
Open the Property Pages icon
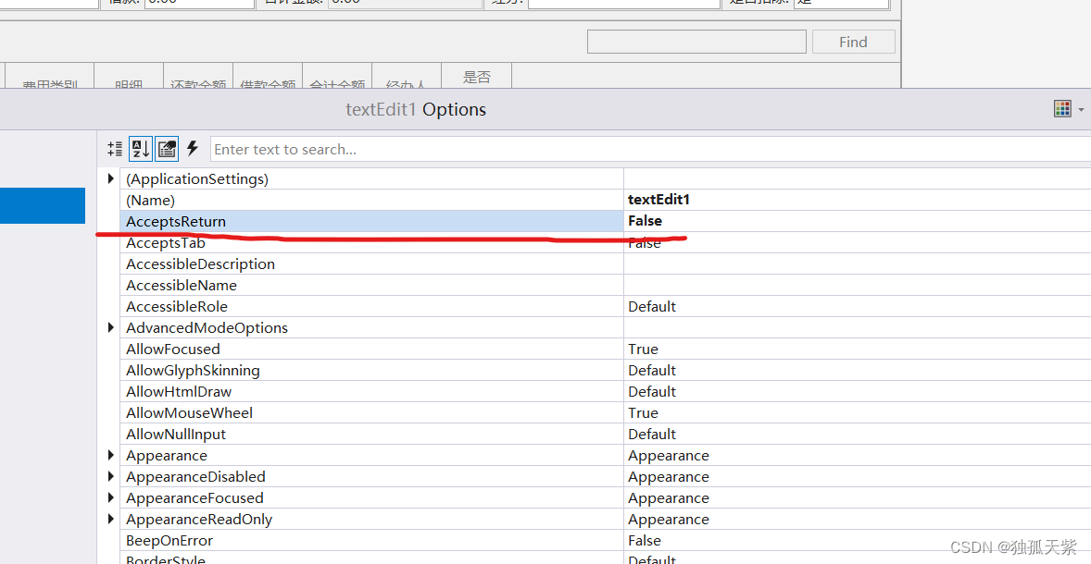coord(166,148)
